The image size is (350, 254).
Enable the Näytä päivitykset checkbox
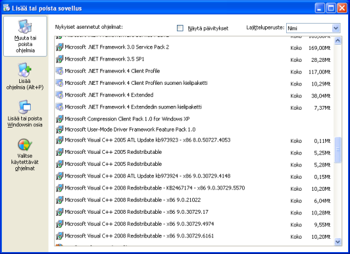point(180,28)
